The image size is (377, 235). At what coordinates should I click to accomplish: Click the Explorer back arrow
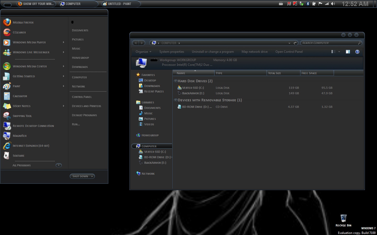click(136, 43)
